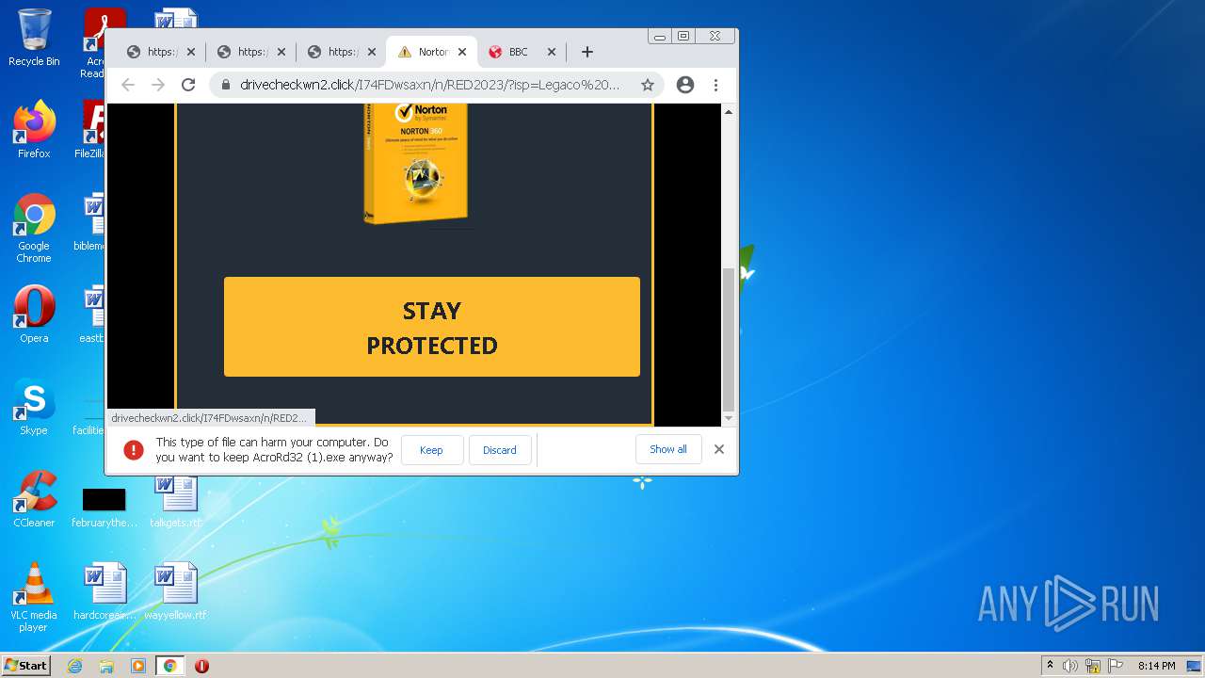1205x678 pixels.
Task: Open the Recycle Bin desktop icon
Action: tap(34, 38)
